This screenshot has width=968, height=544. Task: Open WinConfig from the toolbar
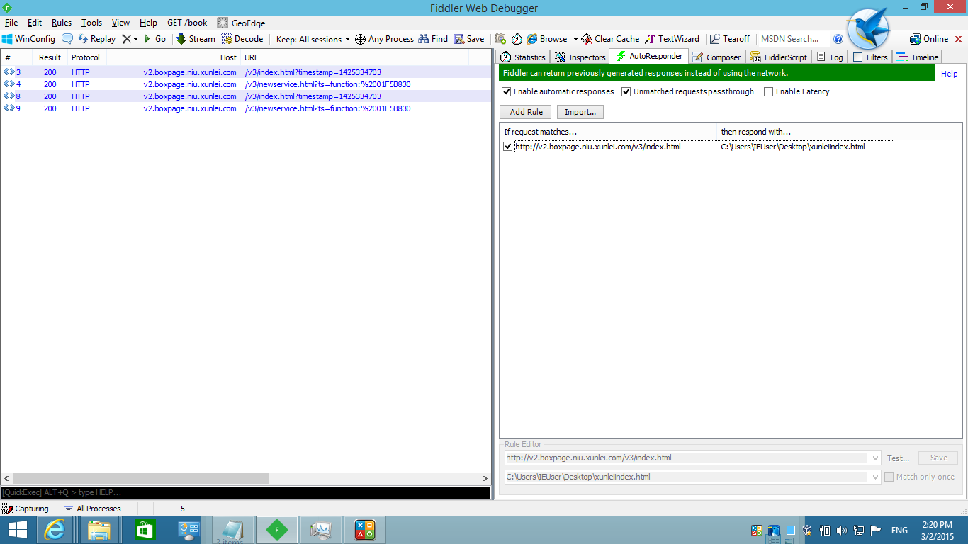(x=28, y=39)
